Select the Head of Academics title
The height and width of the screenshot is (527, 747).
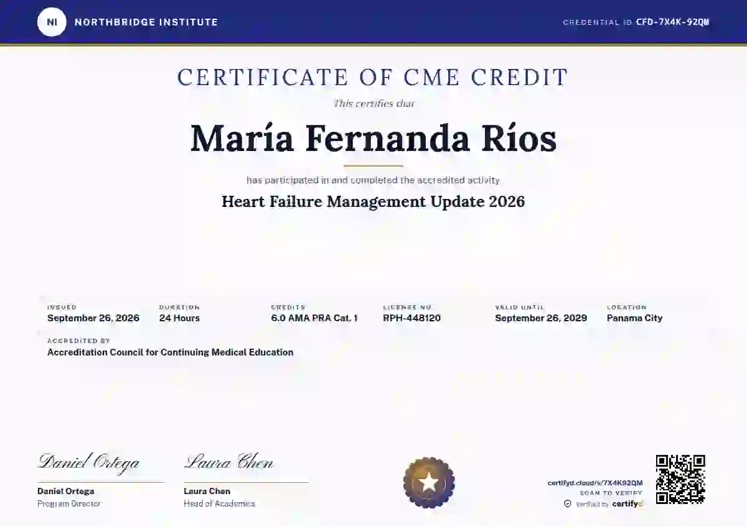tap(219, 504)
